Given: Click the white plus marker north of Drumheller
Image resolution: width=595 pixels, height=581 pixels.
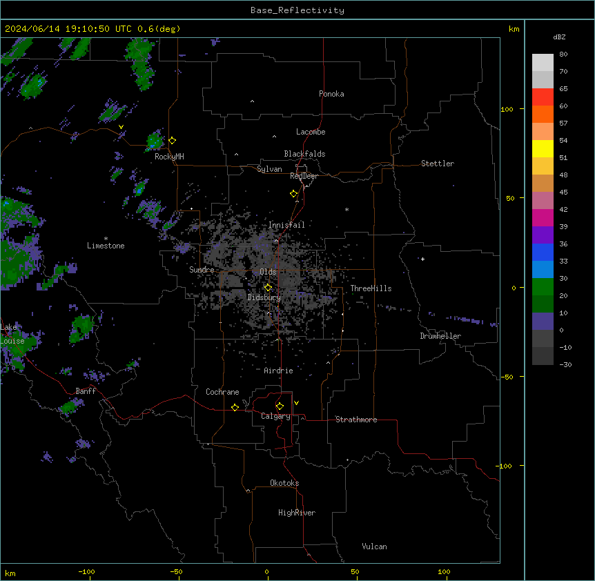Looking at the screenshot, I should [422, 259].
